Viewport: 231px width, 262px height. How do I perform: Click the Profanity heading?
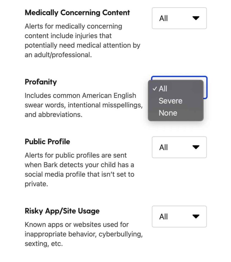41,82
